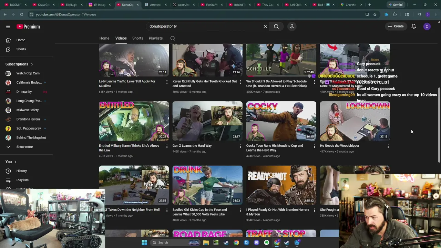The image size is (441, 248).
Task: Play the COCKY teen video thumbnail
Action: pos(281,121)
